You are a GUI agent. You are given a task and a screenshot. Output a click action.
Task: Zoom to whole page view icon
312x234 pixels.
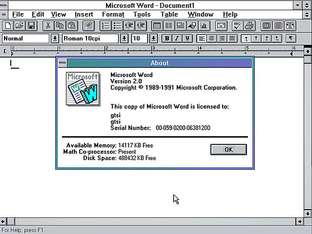[x=267, y=26]
